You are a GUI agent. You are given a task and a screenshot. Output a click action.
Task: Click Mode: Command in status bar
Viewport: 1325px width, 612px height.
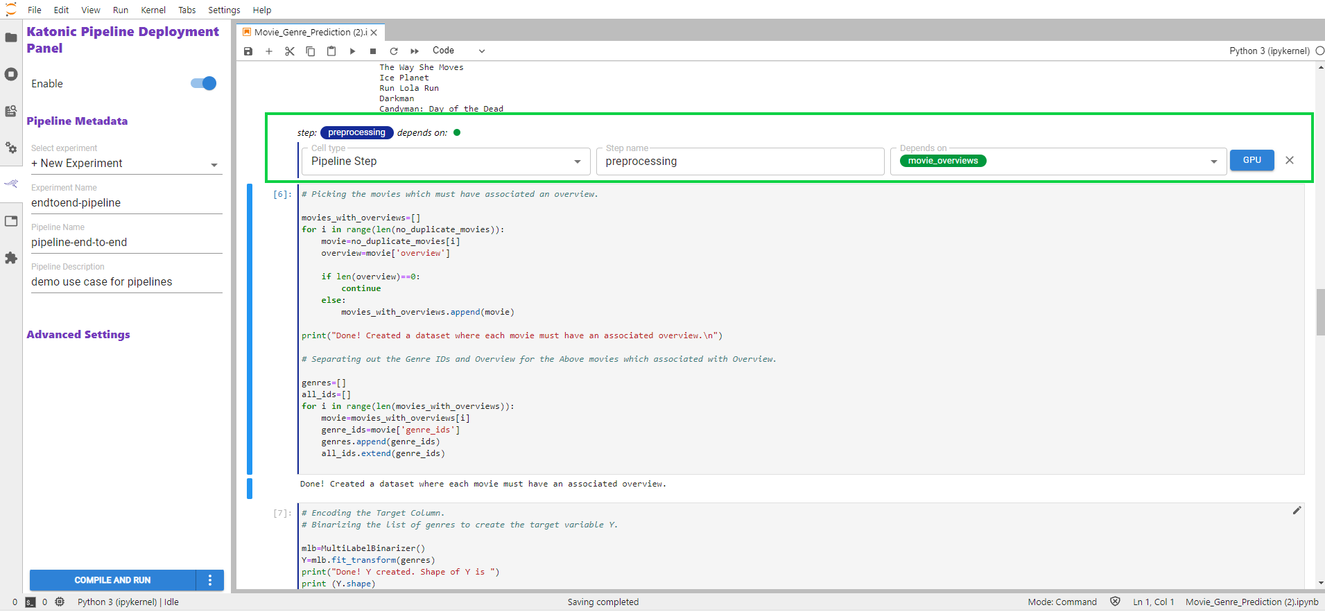[1062, 602]
